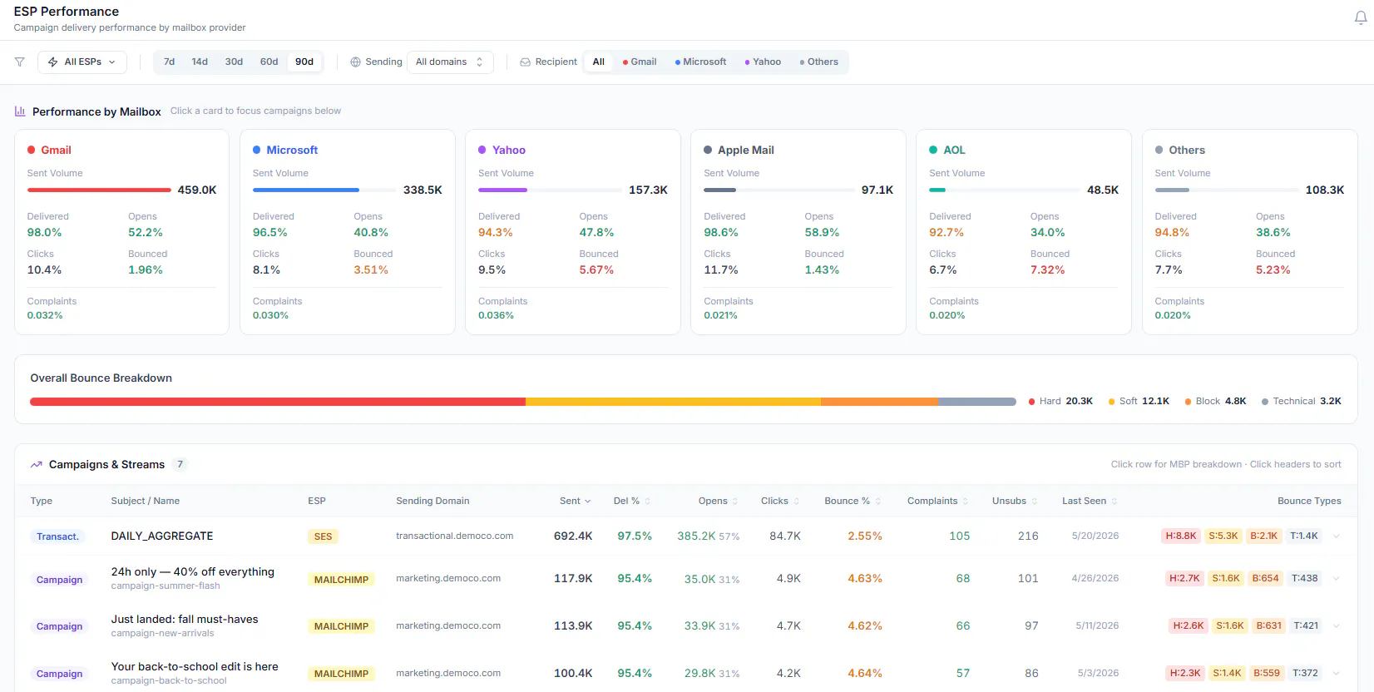
Task: Click the sort icon on Opens header
Action: [x=735, y=502]
